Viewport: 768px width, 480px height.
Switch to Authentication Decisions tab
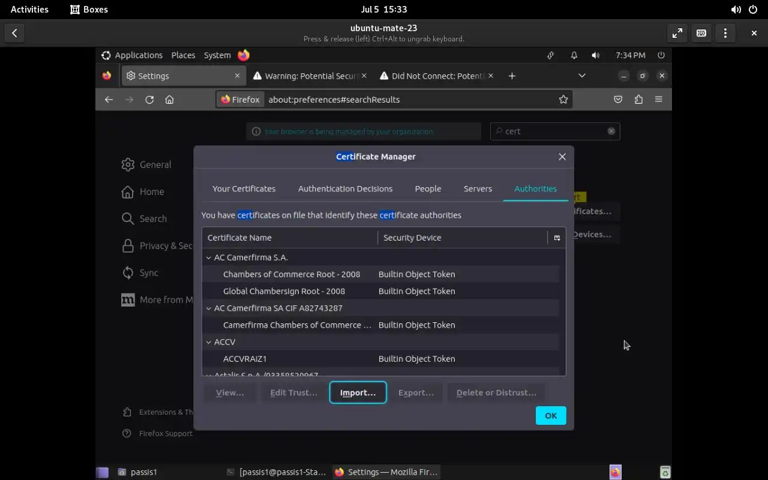click(345, 188)
